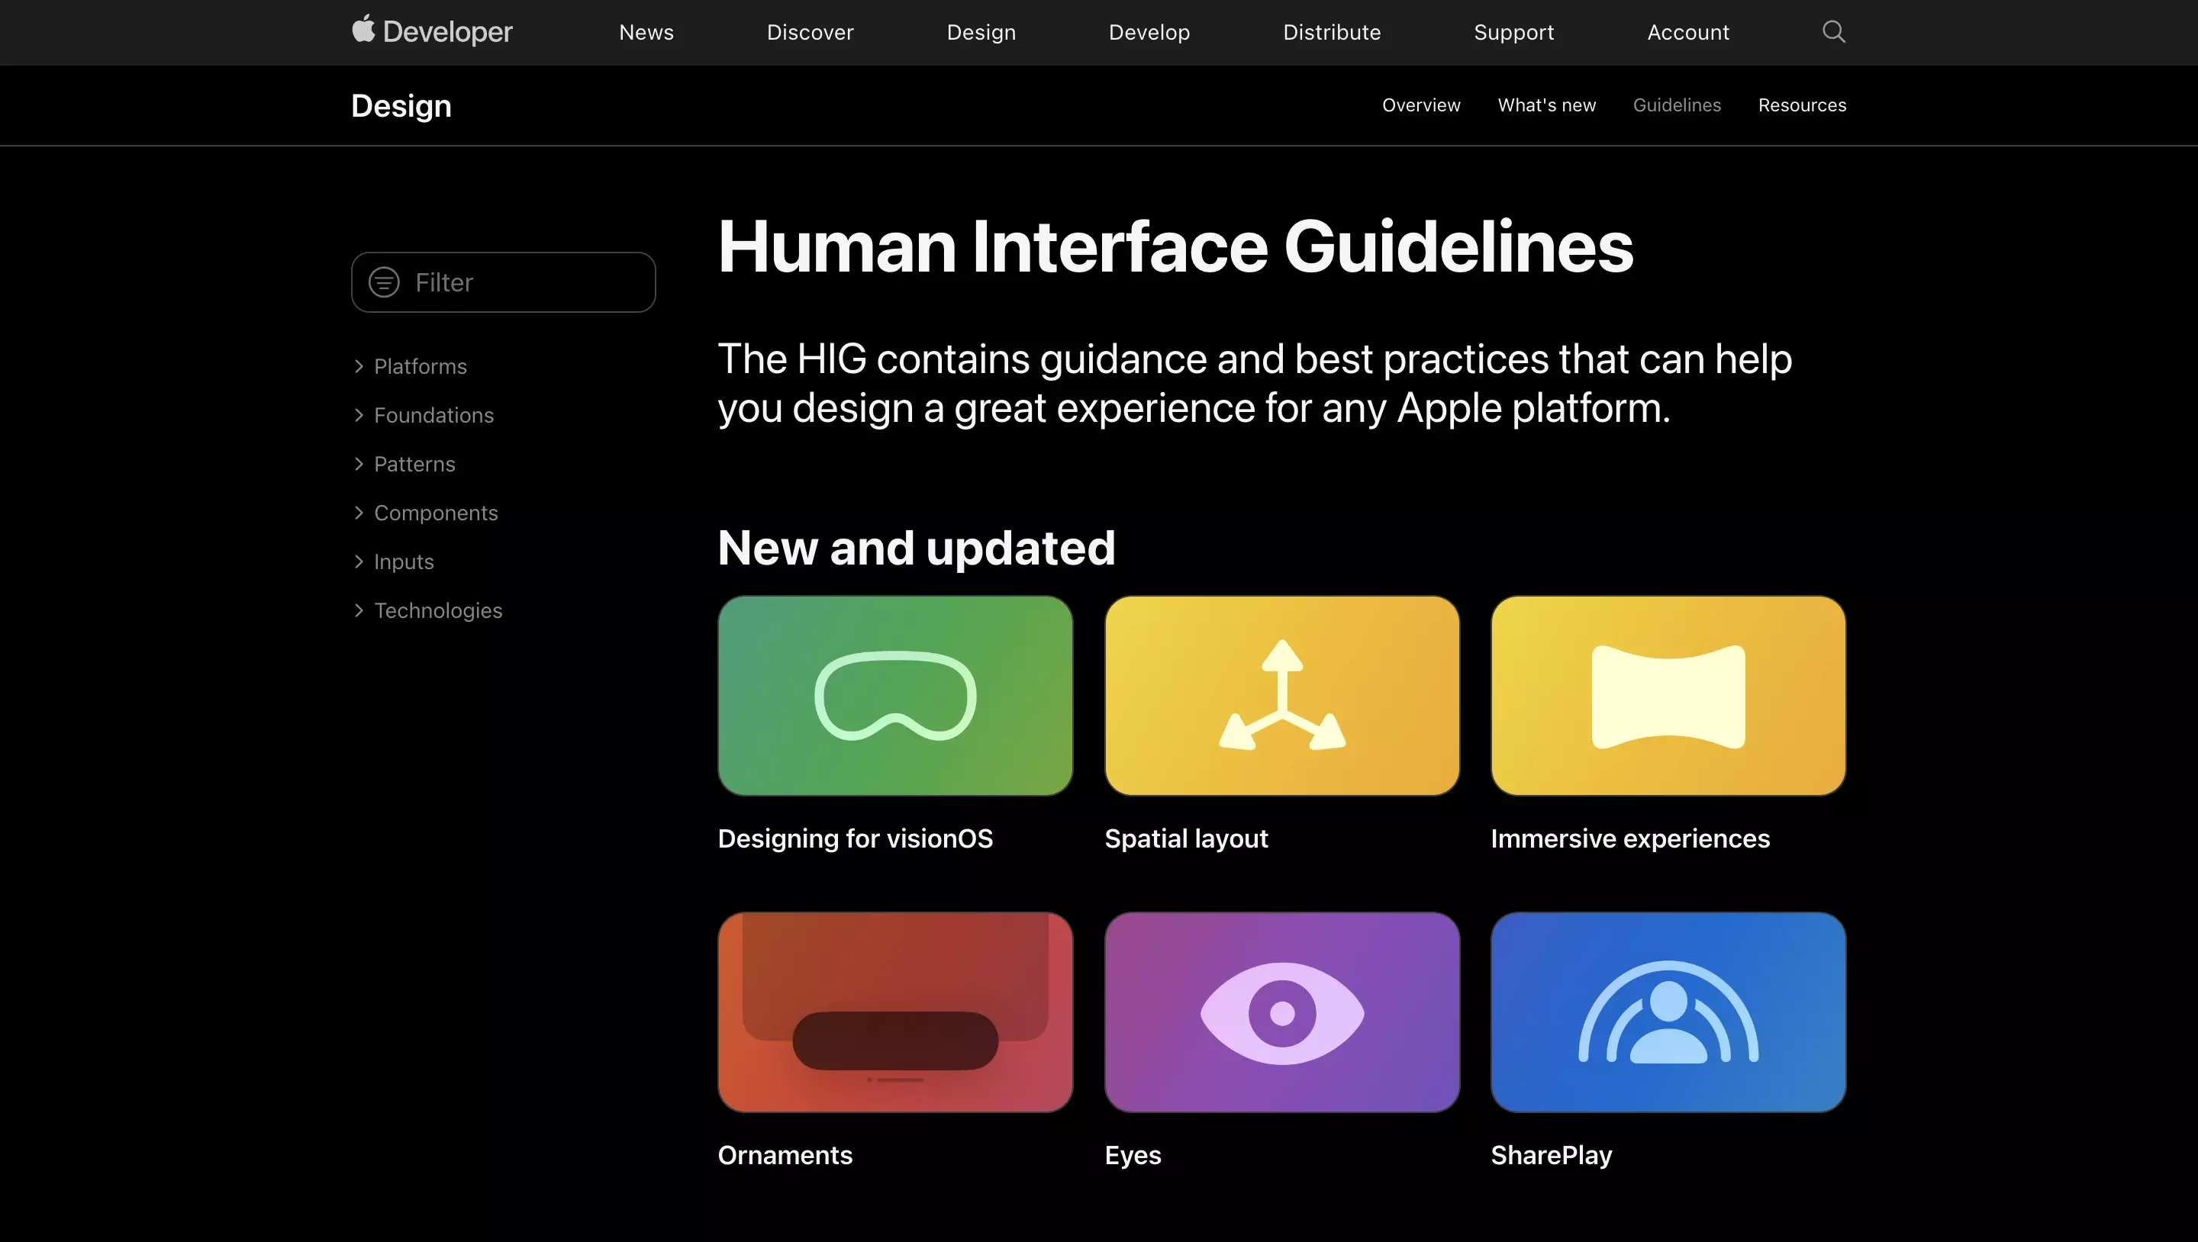Expand the Platforms sidebar section
Screen dimensions: 2198x1242
tap(358, 365)
